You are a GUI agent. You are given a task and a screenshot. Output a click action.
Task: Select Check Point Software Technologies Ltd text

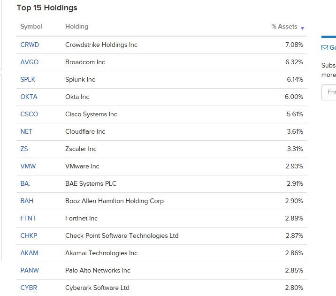coord(122,235)
